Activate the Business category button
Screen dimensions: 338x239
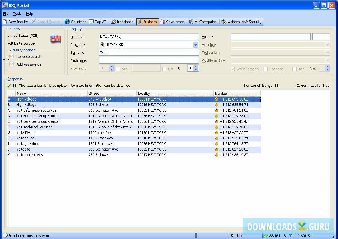147,22
